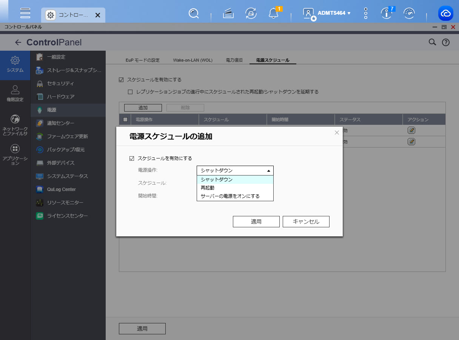Click 適用 button in the dialog
This screenshot has height=340, width=459.
pyautogui.click(x=256, y=222)
